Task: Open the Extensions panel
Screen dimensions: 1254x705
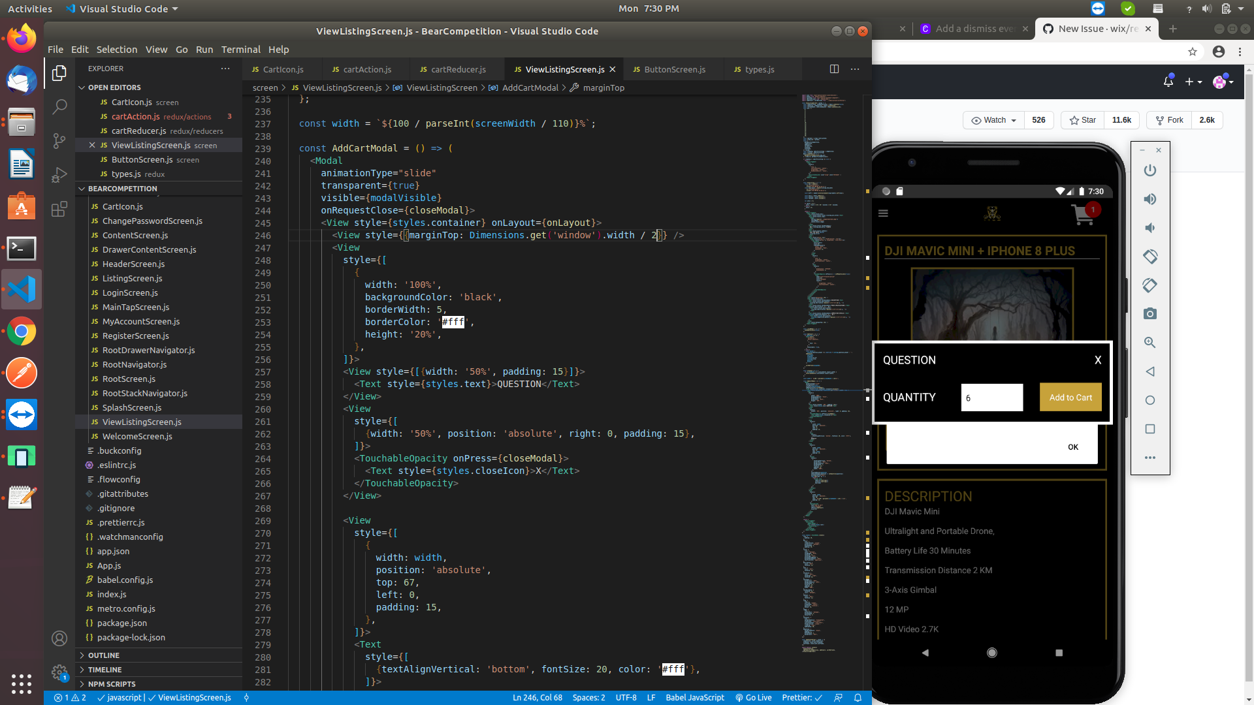Action: pos(59,209)
